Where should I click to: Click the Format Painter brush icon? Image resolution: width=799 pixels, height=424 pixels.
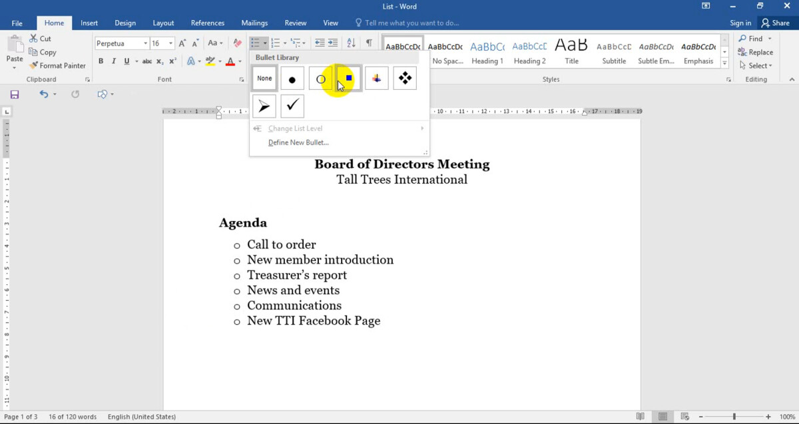pos(34,65)
